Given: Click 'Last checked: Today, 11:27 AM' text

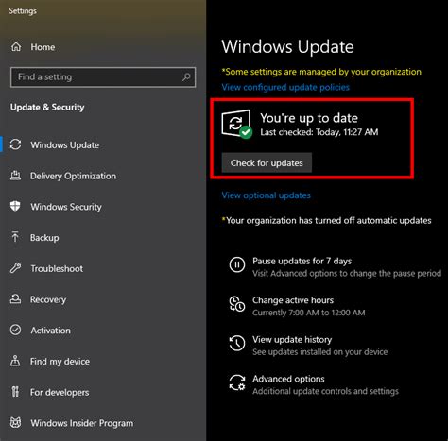Looking at the screenshot, I should 319,132.
